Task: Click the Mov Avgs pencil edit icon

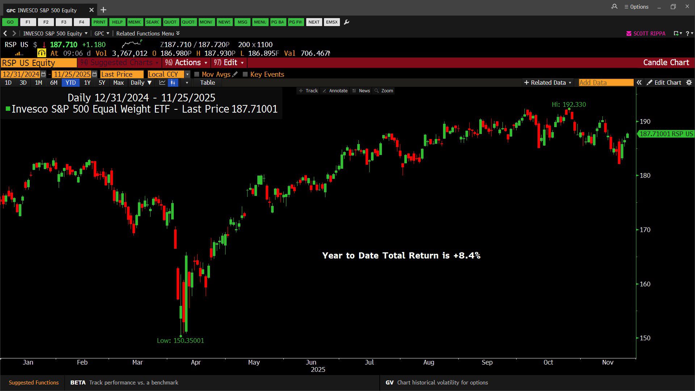Action: [235, 74]
